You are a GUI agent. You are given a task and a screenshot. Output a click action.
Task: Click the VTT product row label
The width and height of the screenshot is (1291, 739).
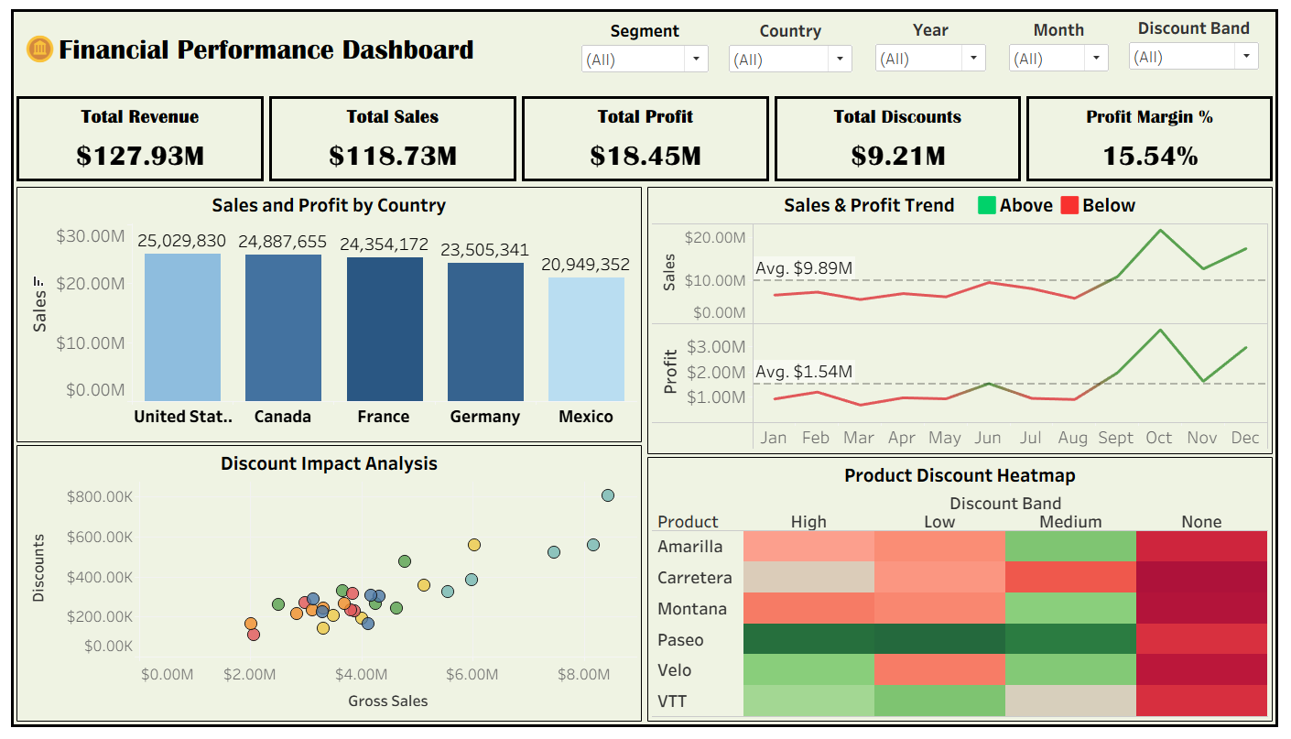coord(672,701)
